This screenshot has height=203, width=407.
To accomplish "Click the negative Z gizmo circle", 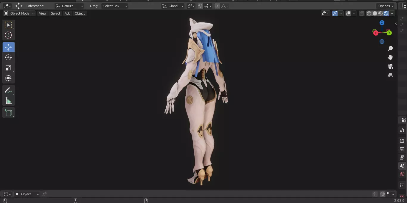I will [x=382, y=42].
